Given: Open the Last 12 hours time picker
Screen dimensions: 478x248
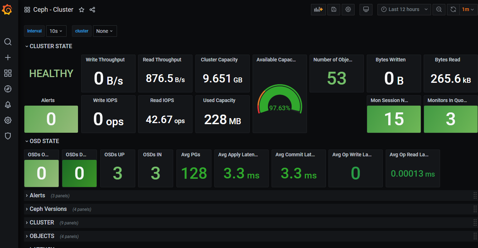Looking at the screenshot, I should point(404,10).
